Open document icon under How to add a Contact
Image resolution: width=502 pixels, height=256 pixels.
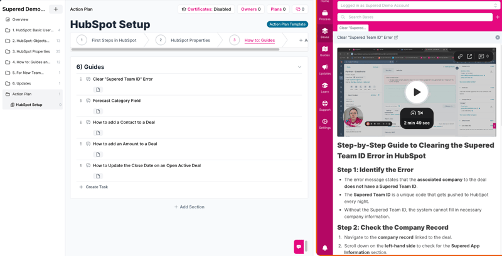point(98,133)
